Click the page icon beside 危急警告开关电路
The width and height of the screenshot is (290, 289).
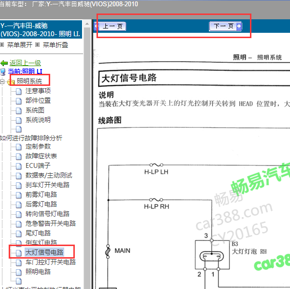coord(18,224)
